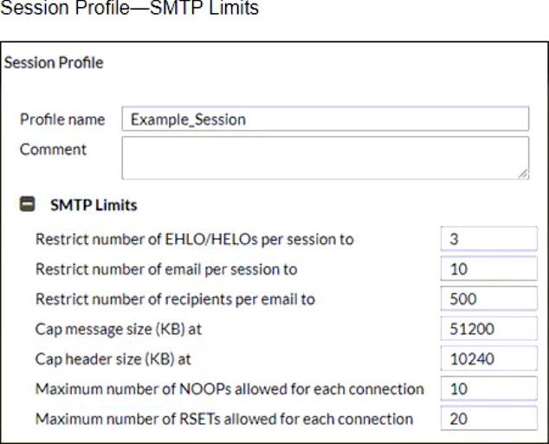Click the 'Maximum number of RSETs allowed' label
Image resolution: width=549 pixels, height=444 pixels.
(224, 419)
